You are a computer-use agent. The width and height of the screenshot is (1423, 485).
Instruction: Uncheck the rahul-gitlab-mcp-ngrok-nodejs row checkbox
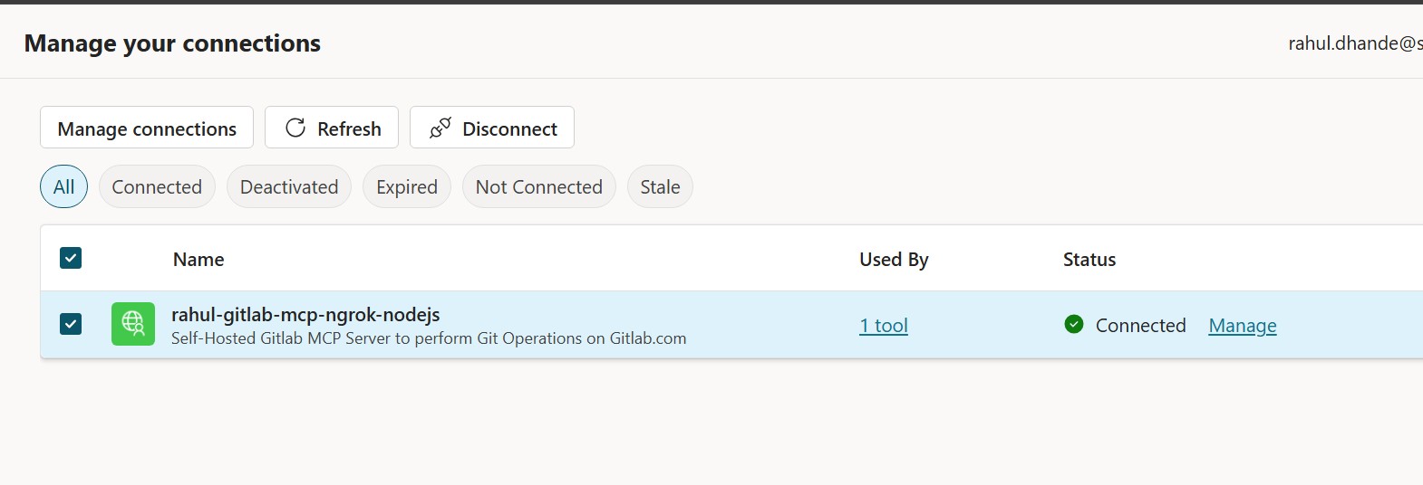click(x=71, y=324)
